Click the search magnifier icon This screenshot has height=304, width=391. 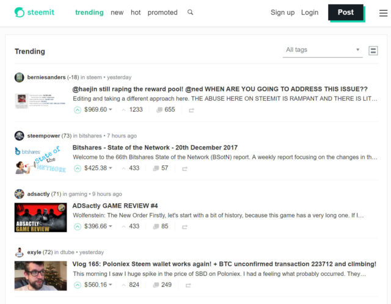click(x=191, y=12)
